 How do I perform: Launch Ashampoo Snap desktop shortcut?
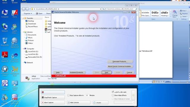click(x=5, y=71)
